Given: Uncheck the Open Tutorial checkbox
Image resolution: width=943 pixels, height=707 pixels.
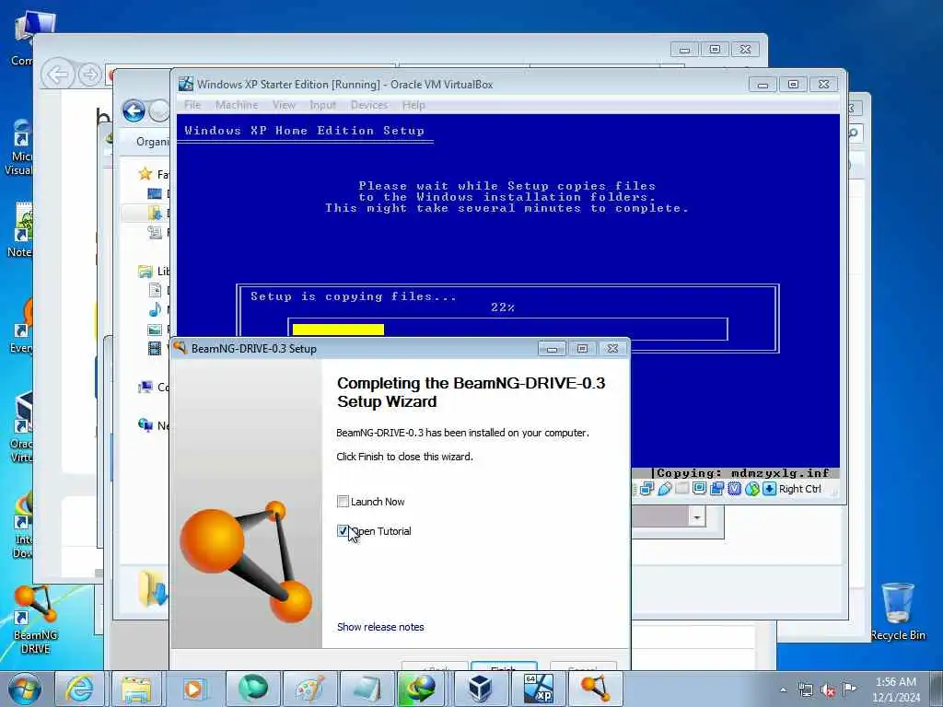Looking at the screenshot, I should [x=343, y=531].
